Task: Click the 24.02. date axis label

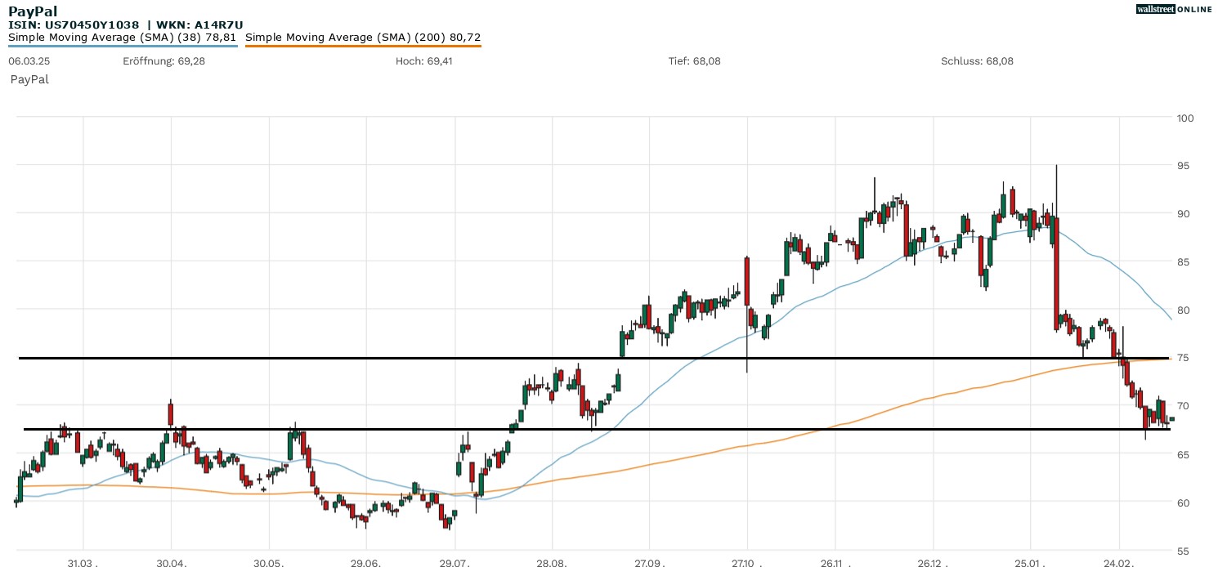Action: pos(1118,563)
